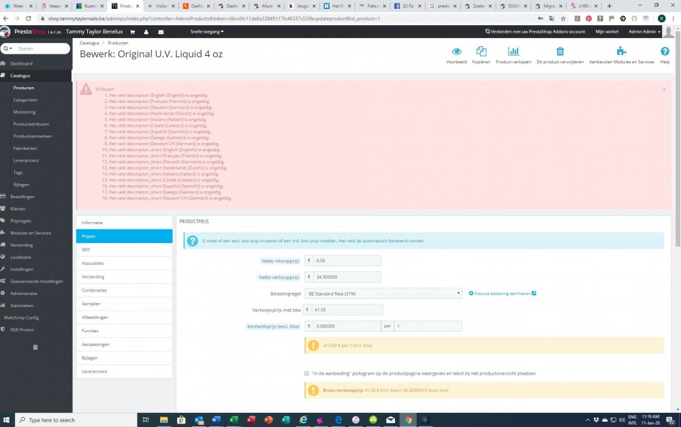Viewport: 681px width, 427px height.
Task: Select the Functies tab
Action: point(124,330)
